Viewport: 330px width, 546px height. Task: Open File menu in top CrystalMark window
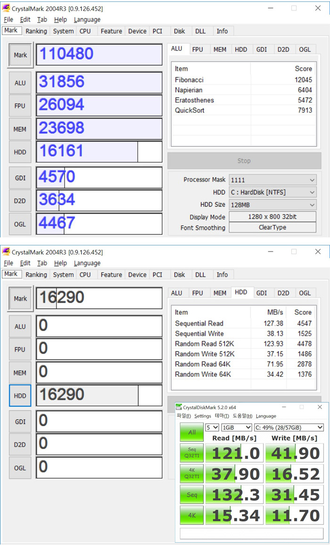coord(8,20)
